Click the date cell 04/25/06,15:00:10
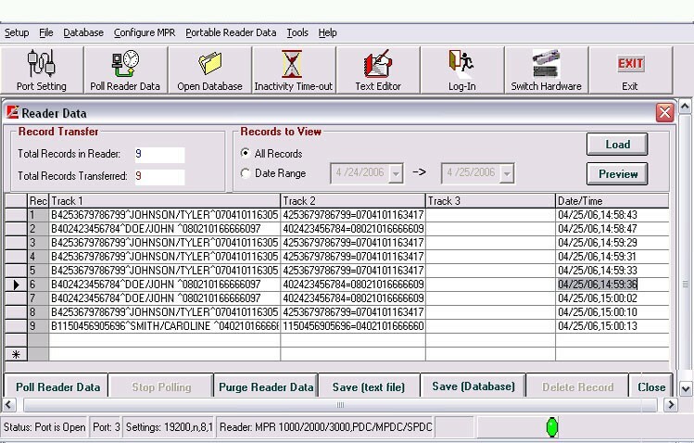Image resolution: width=694 pixels, height=443 pixels. tap(612, 312)
